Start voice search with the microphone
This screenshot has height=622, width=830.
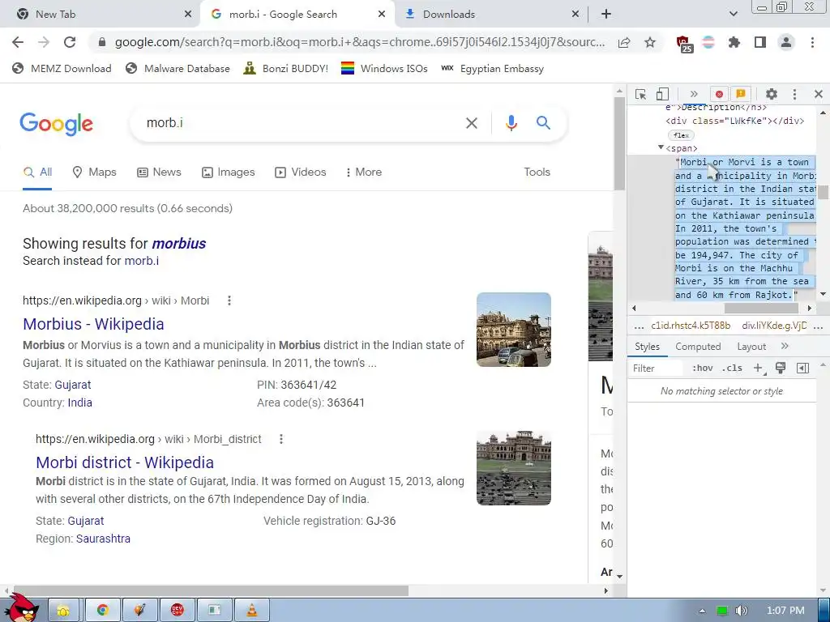coord(511,123)
